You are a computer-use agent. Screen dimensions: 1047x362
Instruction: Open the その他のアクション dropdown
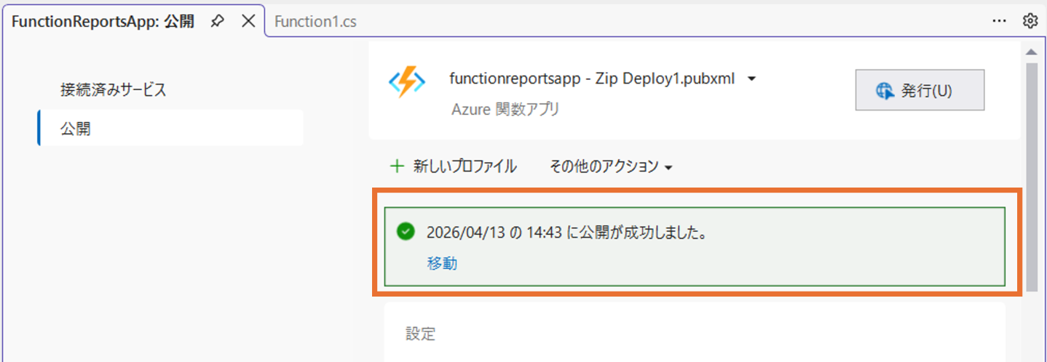tap(611, 166)
